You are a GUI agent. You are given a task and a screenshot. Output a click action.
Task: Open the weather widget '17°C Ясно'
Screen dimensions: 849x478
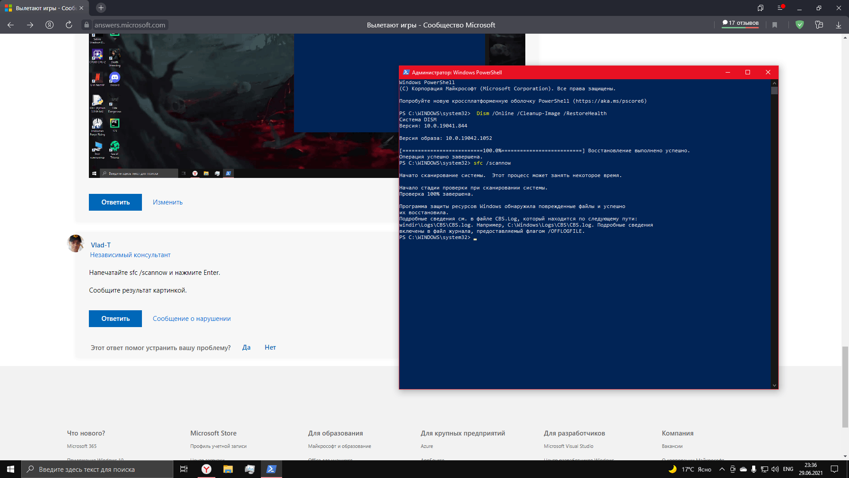[x=690, y=469]
